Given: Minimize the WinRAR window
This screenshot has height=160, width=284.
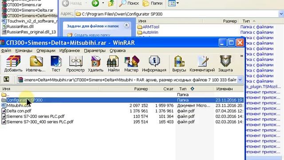Looking at the screenshot, I should point(222,43).
